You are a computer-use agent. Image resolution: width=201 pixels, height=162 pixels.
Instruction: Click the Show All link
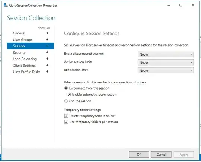pos(44,28)
